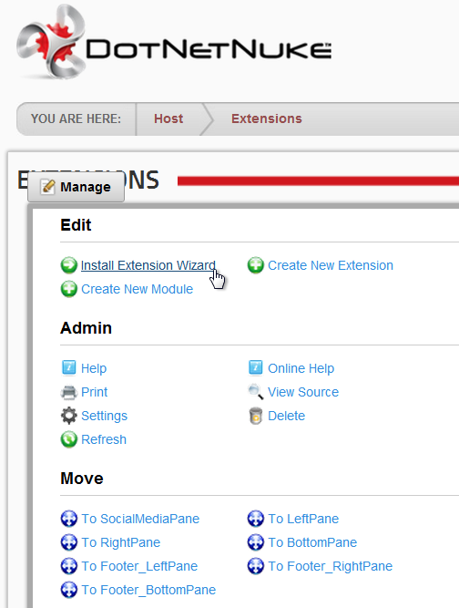Click the trash can Delete icon

click(x=256, y=416)
